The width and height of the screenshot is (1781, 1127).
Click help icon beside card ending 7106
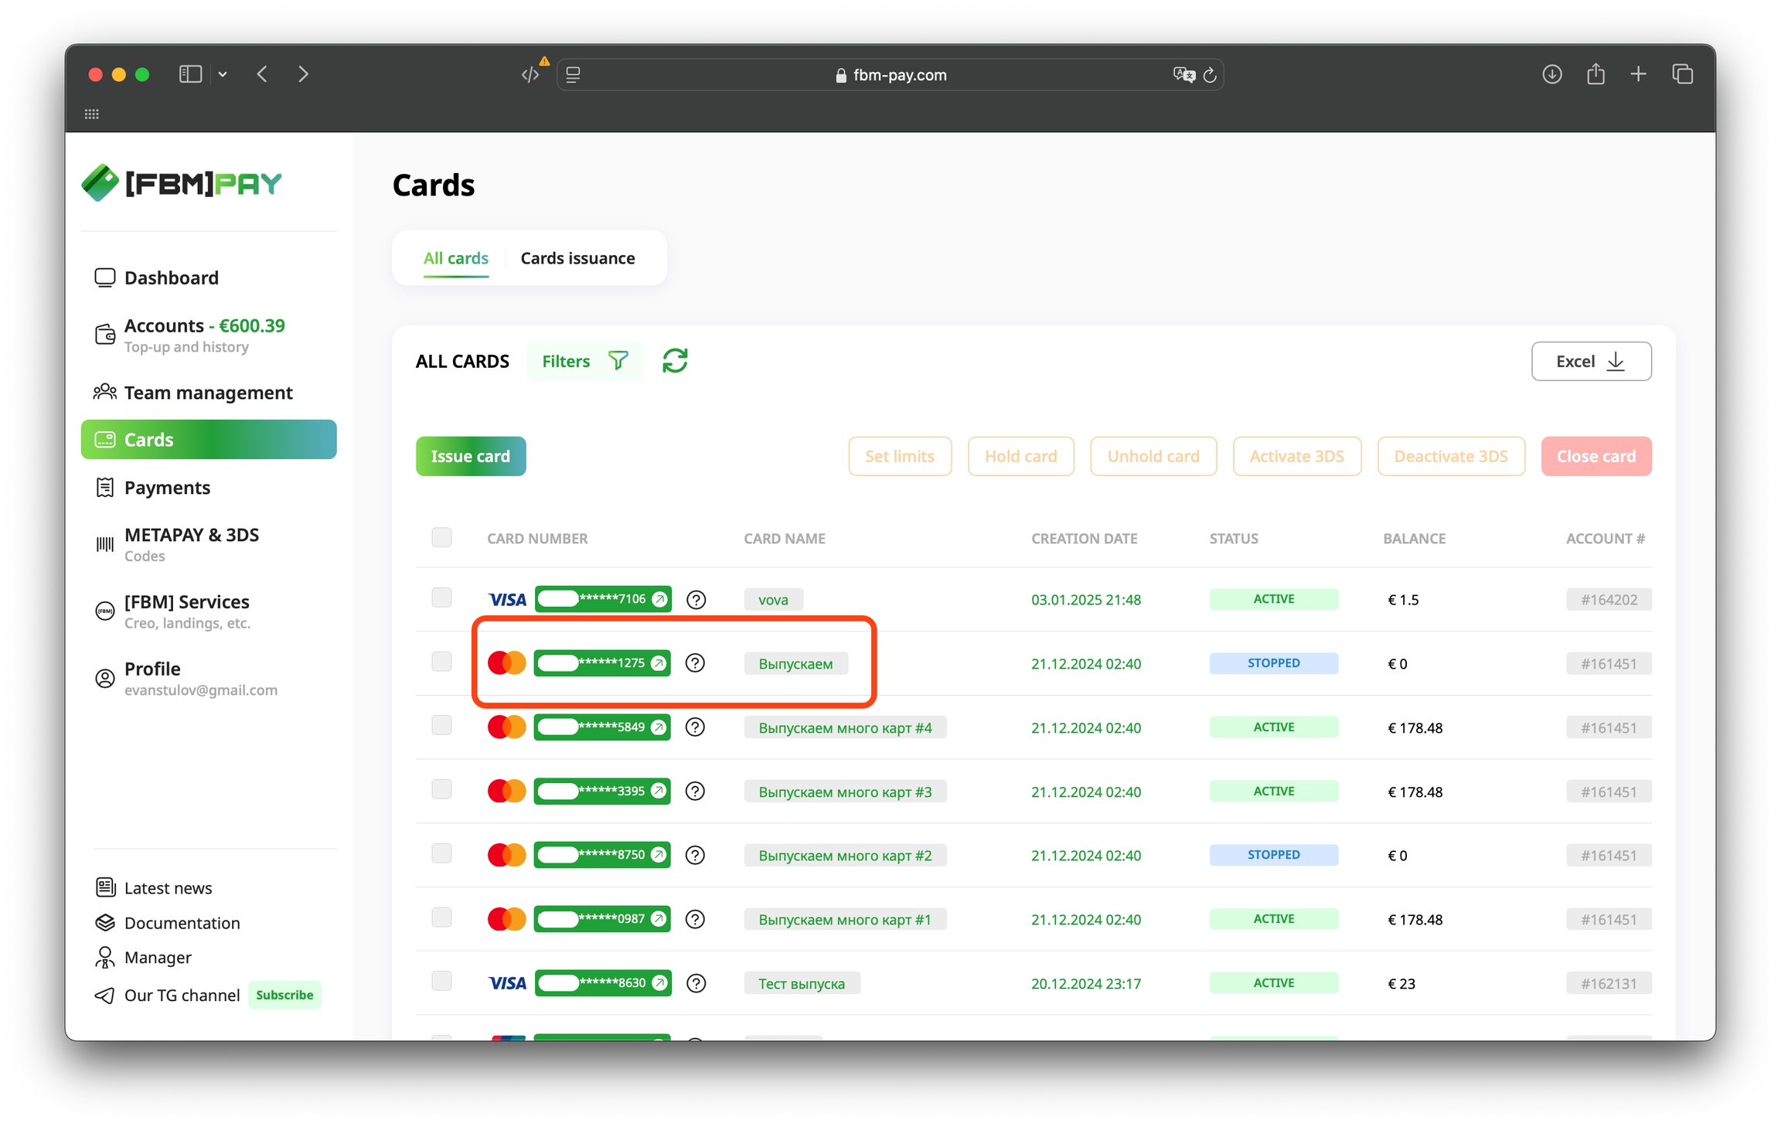[696, 600]
